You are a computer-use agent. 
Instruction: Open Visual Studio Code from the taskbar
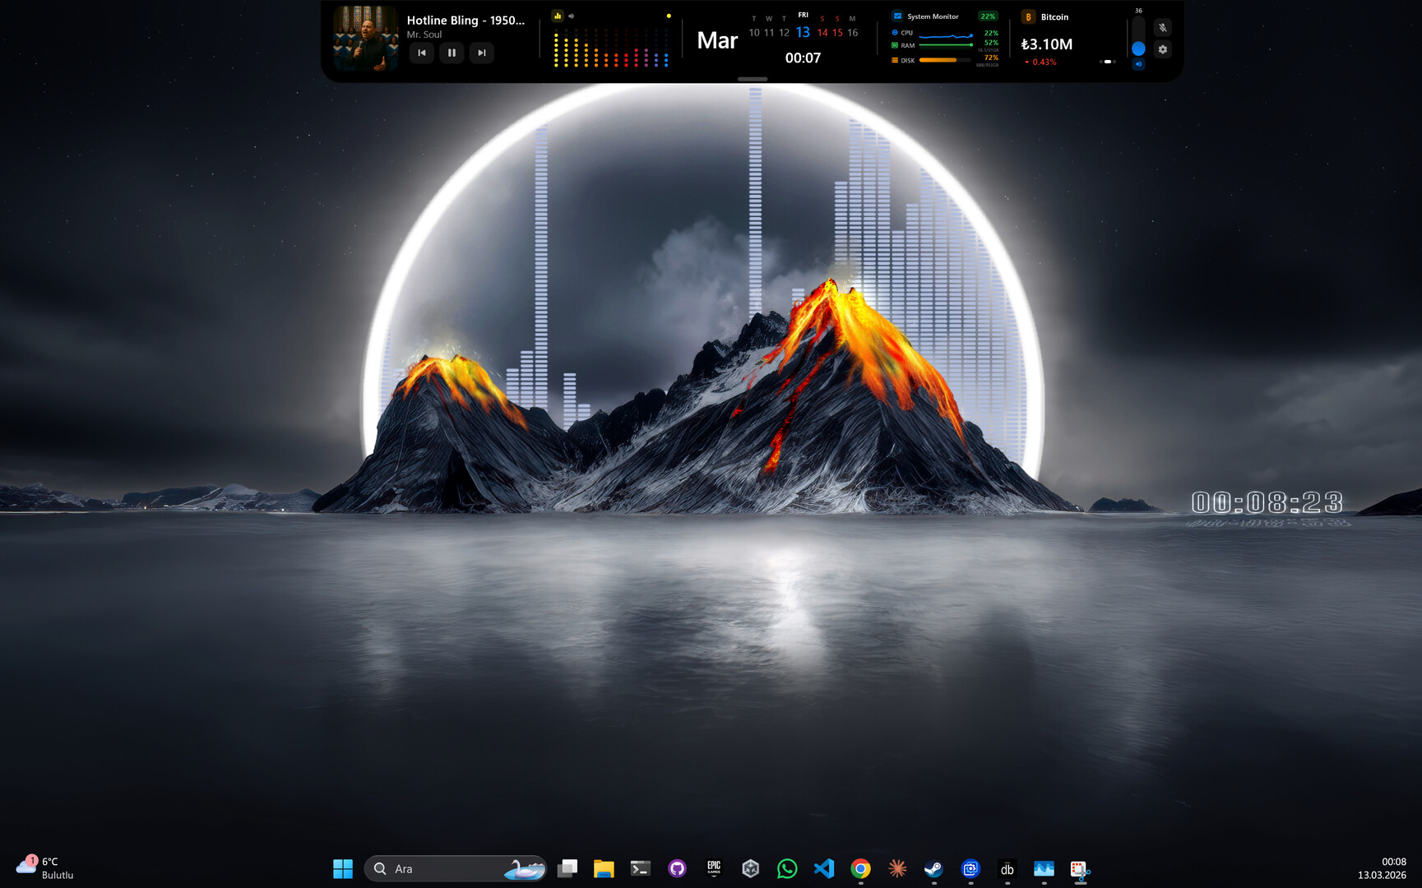point(823,868)
